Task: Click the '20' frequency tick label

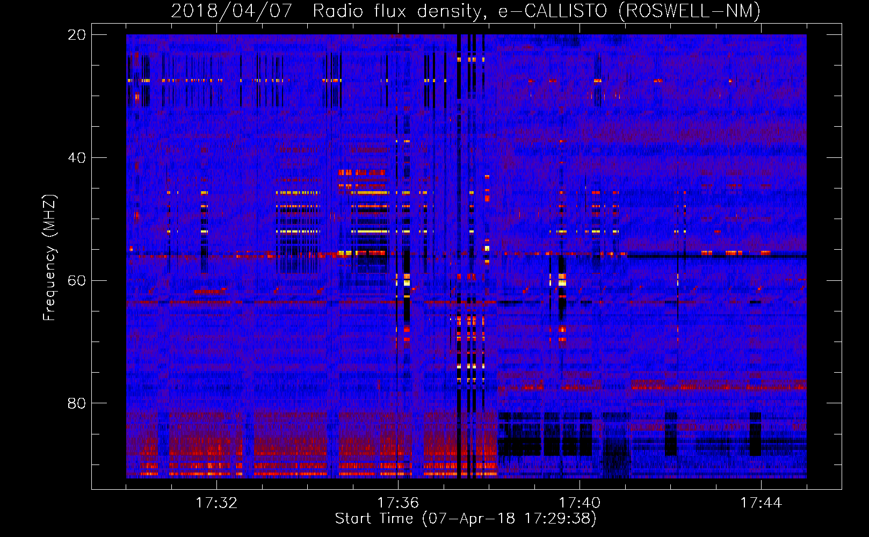Action: pyautogui.click(x=77, y=35)
